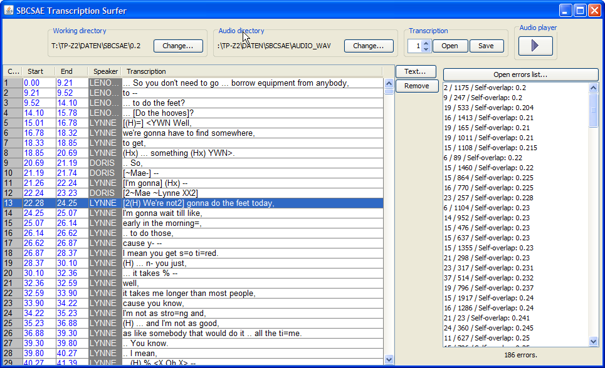Minimize the Transcription Surfer window
This screenshot has height=368, width=605.
click(x=566, y=11)
